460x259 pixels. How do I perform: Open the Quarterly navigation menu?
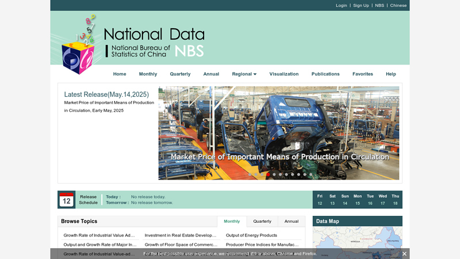click(180, 74)
